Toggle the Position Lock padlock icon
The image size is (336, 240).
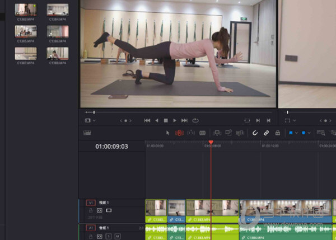[x=278, y=133]
